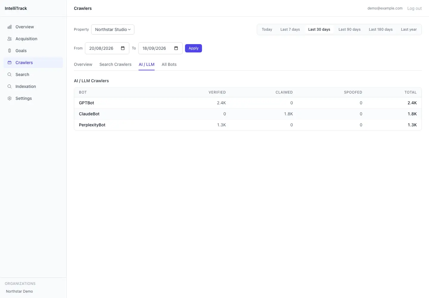Select the Last year range
429x298 pixels.
click(x=409, y=30)
